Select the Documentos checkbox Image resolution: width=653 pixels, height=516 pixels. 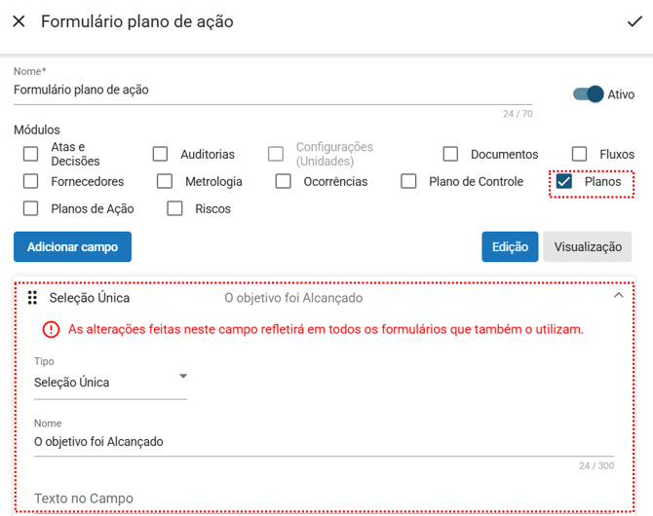pyautogui.click(x=450, y=154)
